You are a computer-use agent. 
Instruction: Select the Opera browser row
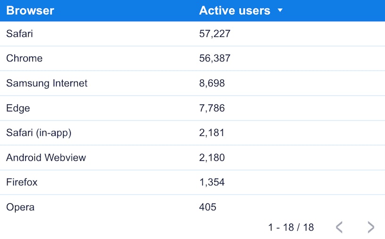tap(20, 207)
